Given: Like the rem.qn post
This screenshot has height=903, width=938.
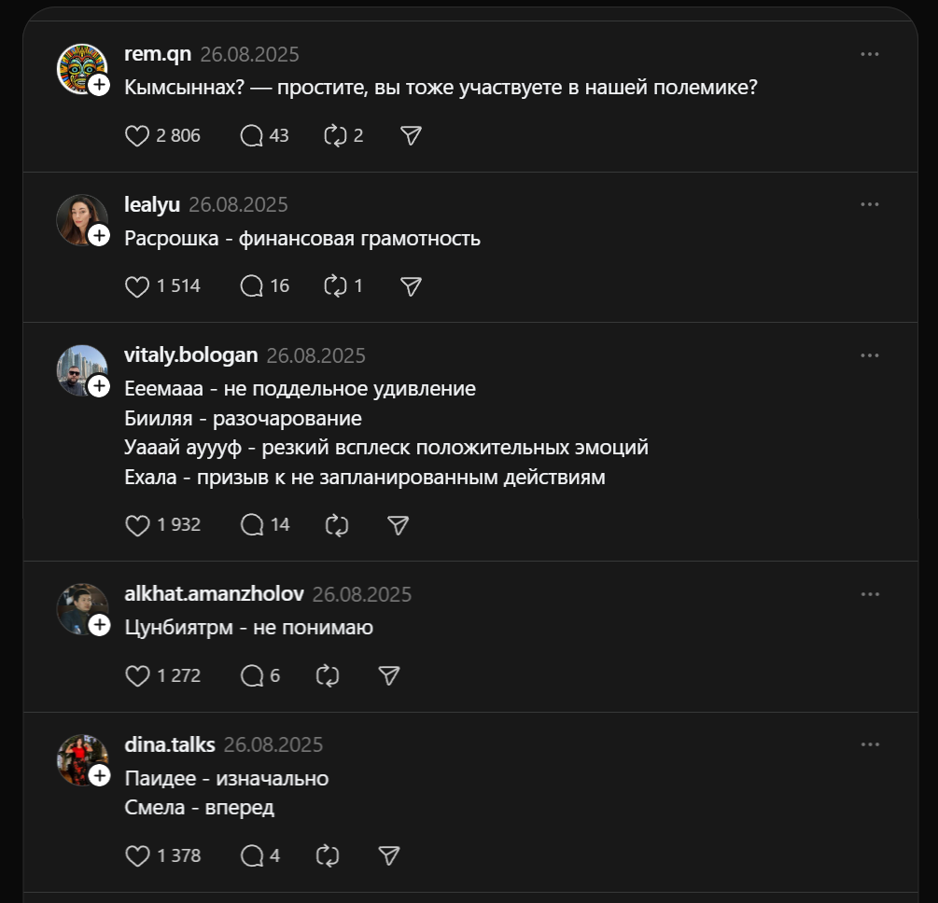Looking at the screenshot, I should [x=137, y=136].
